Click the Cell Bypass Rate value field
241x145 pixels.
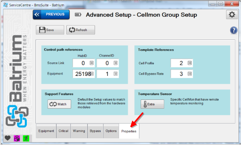point(182,74)
